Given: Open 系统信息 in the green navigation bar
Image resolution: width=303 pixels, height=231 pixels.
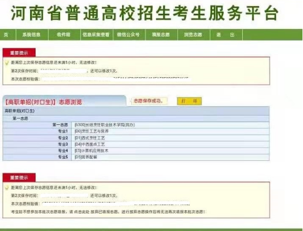Looking at the screenshot, I should point(32,34).
